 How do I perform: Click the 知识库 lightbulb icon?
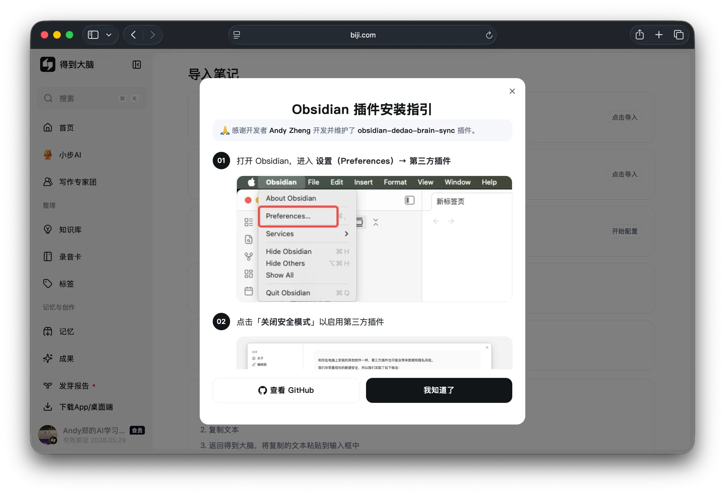tap(48, 229)
